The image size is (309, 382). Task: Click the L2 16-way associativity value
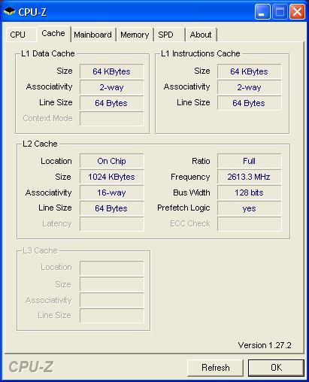click(111, 193)
